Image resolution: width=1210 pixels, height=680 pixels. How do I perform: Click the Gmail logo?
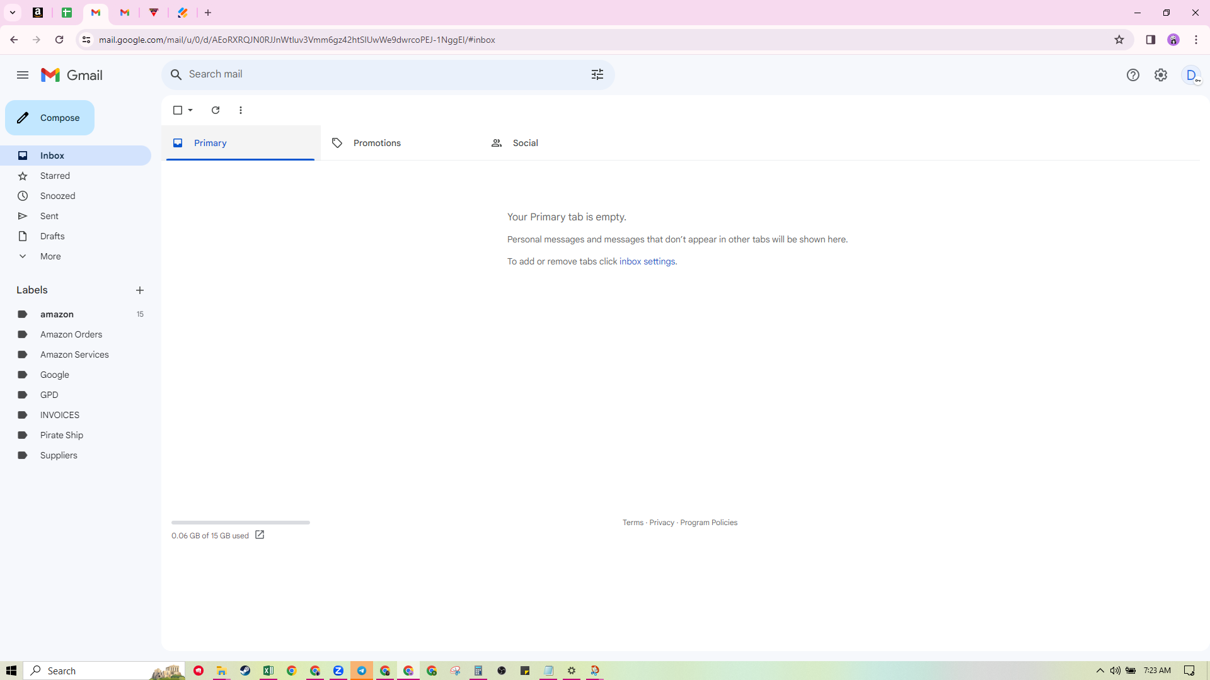(72, 75)
